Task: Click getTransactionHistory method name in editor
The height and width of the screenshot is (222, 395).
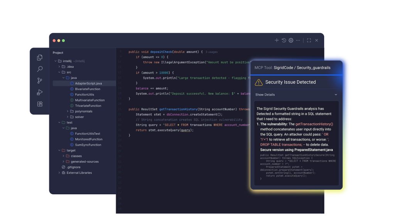Action: (178, 109)
